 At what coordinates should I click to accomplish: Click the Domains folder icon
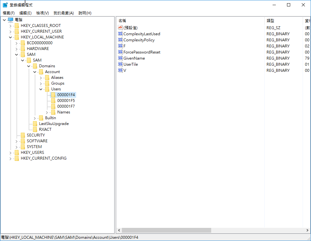coord(35,66)
